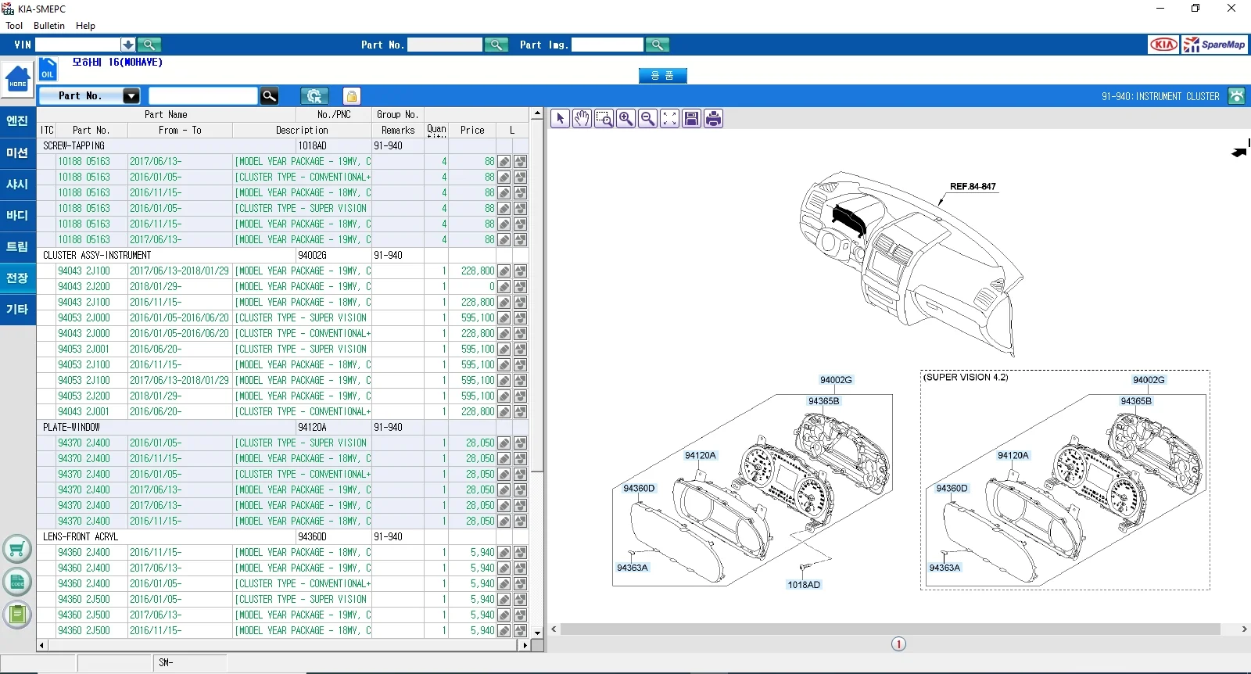Select the zoom area selection tool
Viewport: 1251px width, 674px height.
(604, 118)
